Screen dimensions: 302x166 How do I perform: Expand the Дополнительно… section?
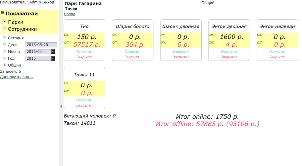click(x=17, y=77)
